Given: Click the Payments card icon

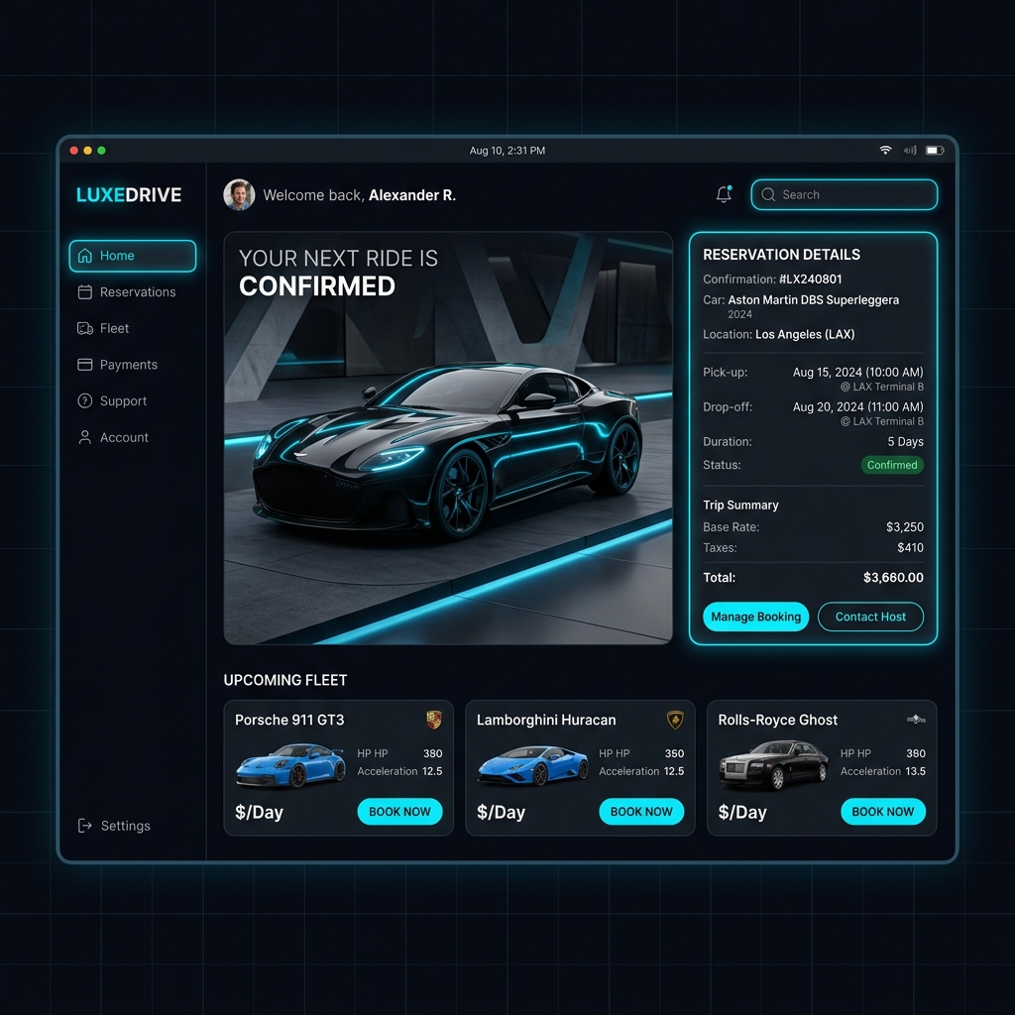Looking at the screenshot, I should [85, 365].
